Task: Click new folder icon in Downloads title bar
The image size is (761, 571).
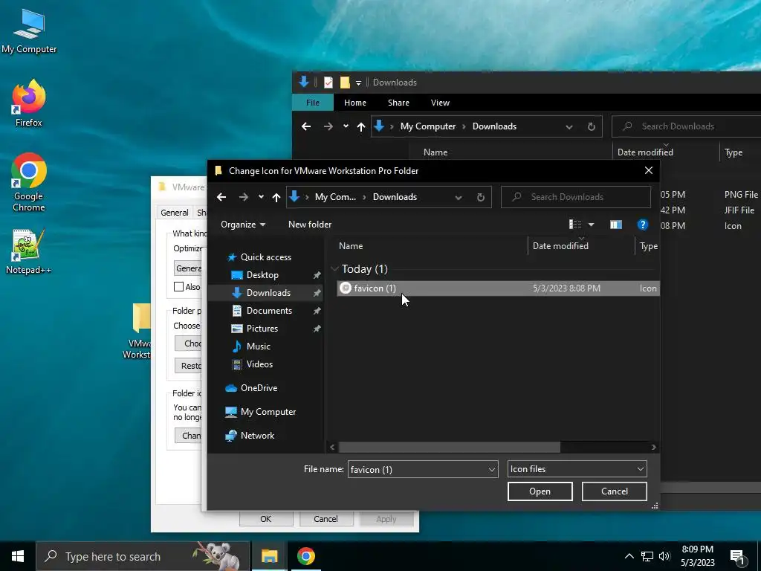Action: click(x=345, y=82)
